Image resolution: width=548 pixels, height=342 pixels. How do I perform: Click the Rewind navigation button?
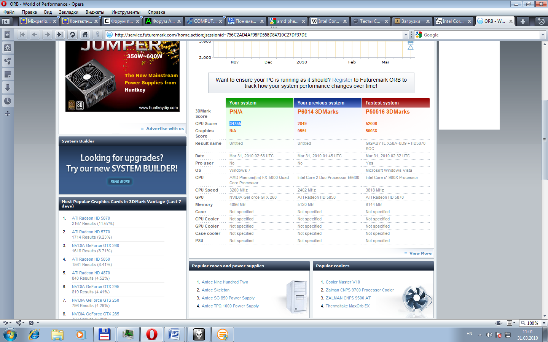pyautogui.click(x=22, y=35)
